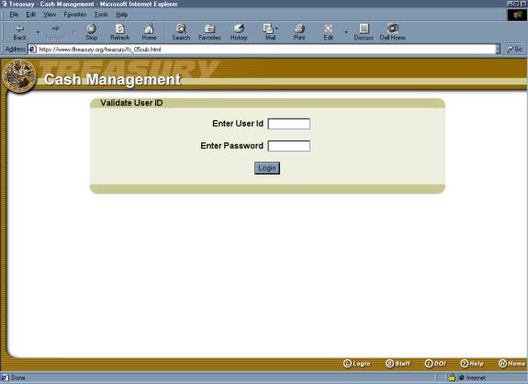Image resolution: width=528 pixels, height=384 pixels.
Task: Expand the Back button history arrow
Action: (x=38, y=32)
